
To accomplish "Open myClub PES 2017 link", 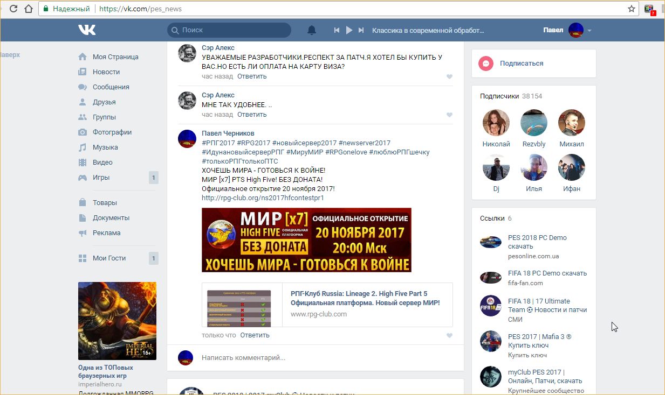I will 545,377.
